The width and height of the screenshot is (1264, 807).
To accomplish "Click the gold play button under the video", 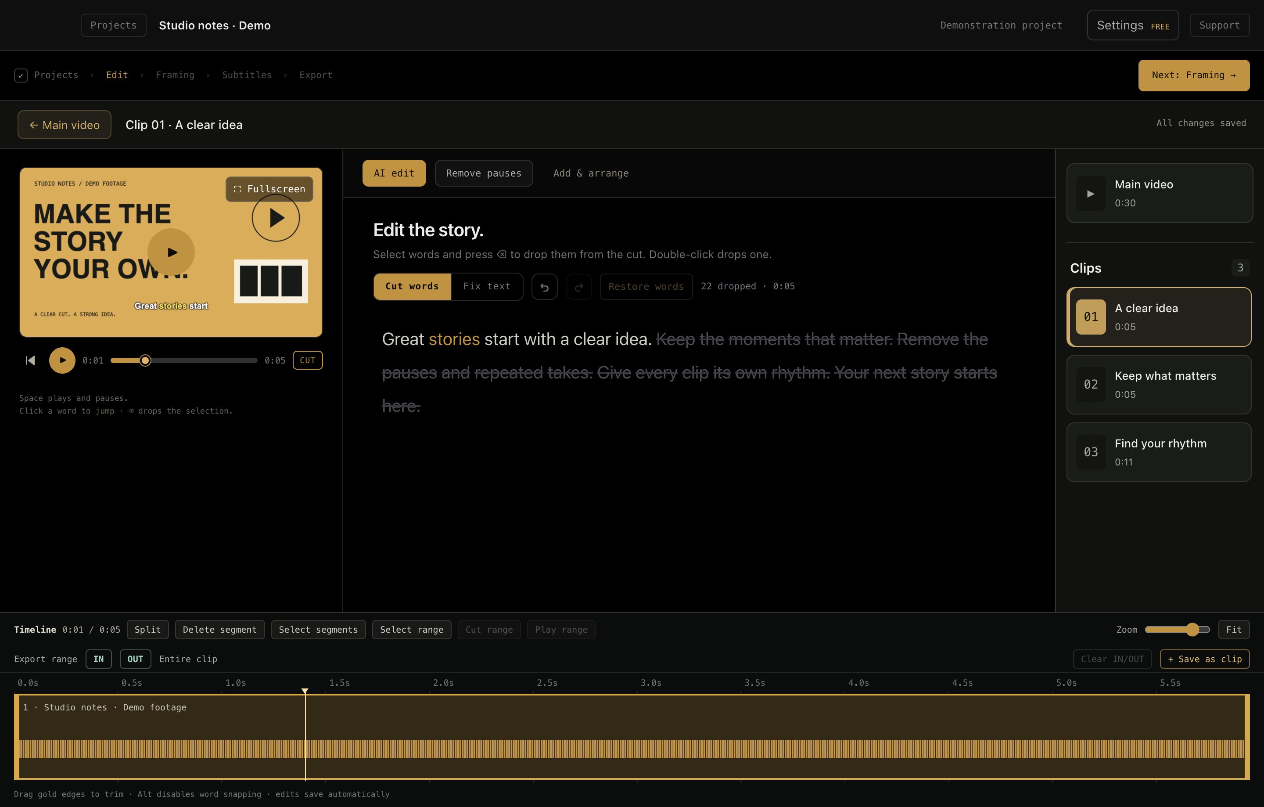I will pos(62,360).
